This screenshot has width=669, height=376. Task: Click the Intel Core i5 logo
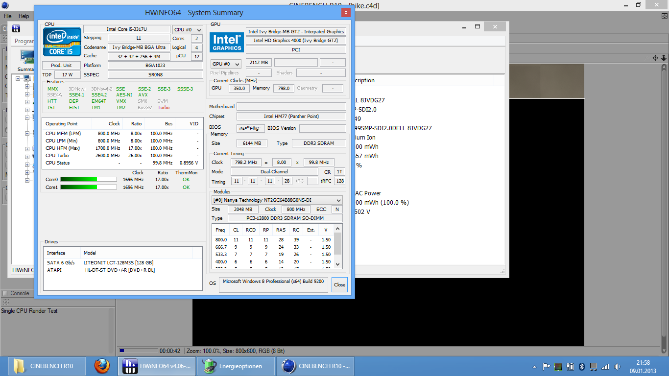(62, 42)
